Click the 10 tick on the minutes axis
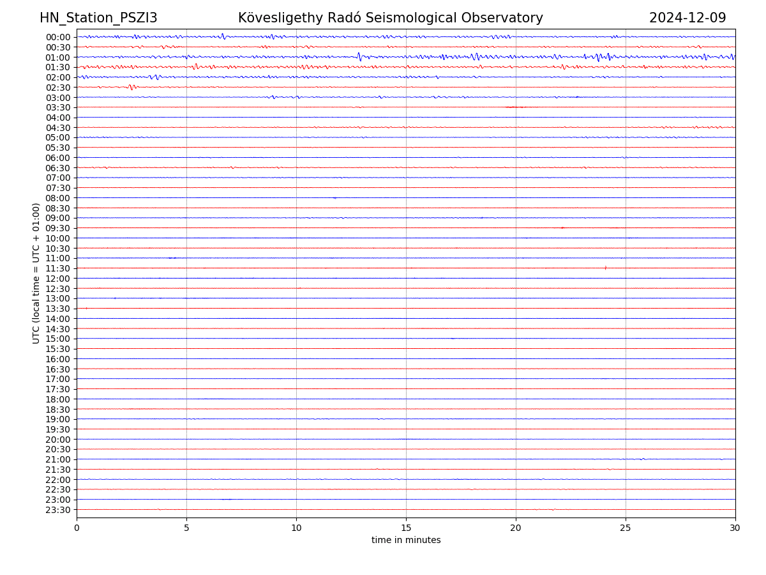 pos(296,528)
